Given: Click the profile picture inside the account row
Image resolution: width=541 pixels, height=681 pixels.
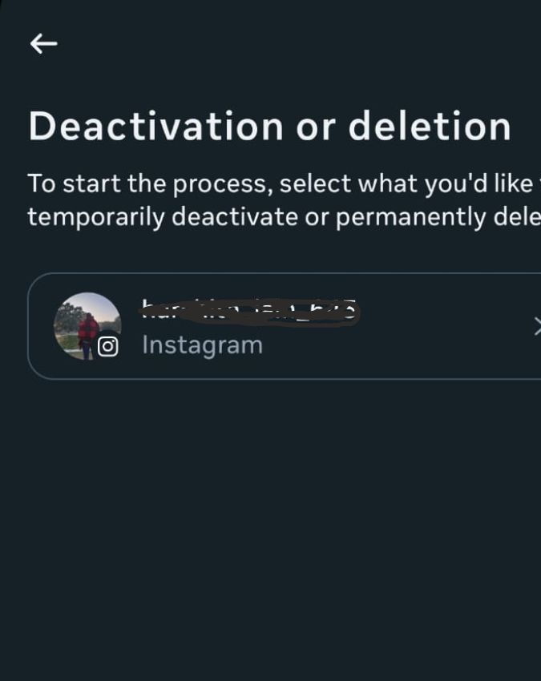Looking at the screenshot, I should (x=88, y=323).
